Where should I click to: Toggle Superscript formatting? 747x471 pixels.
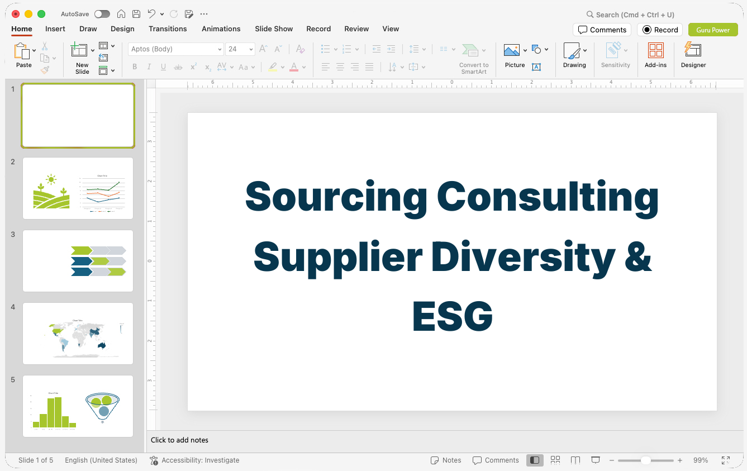[193, 67]
